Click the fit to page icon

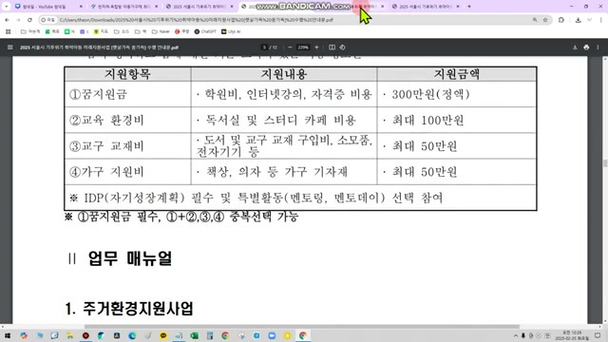click(x=332, y=47)
